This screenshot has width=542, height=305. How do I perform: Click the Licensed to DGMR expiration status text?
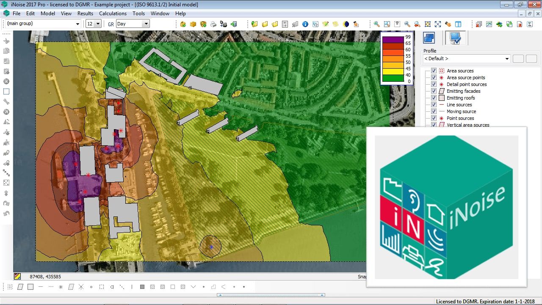click(485, 301)
